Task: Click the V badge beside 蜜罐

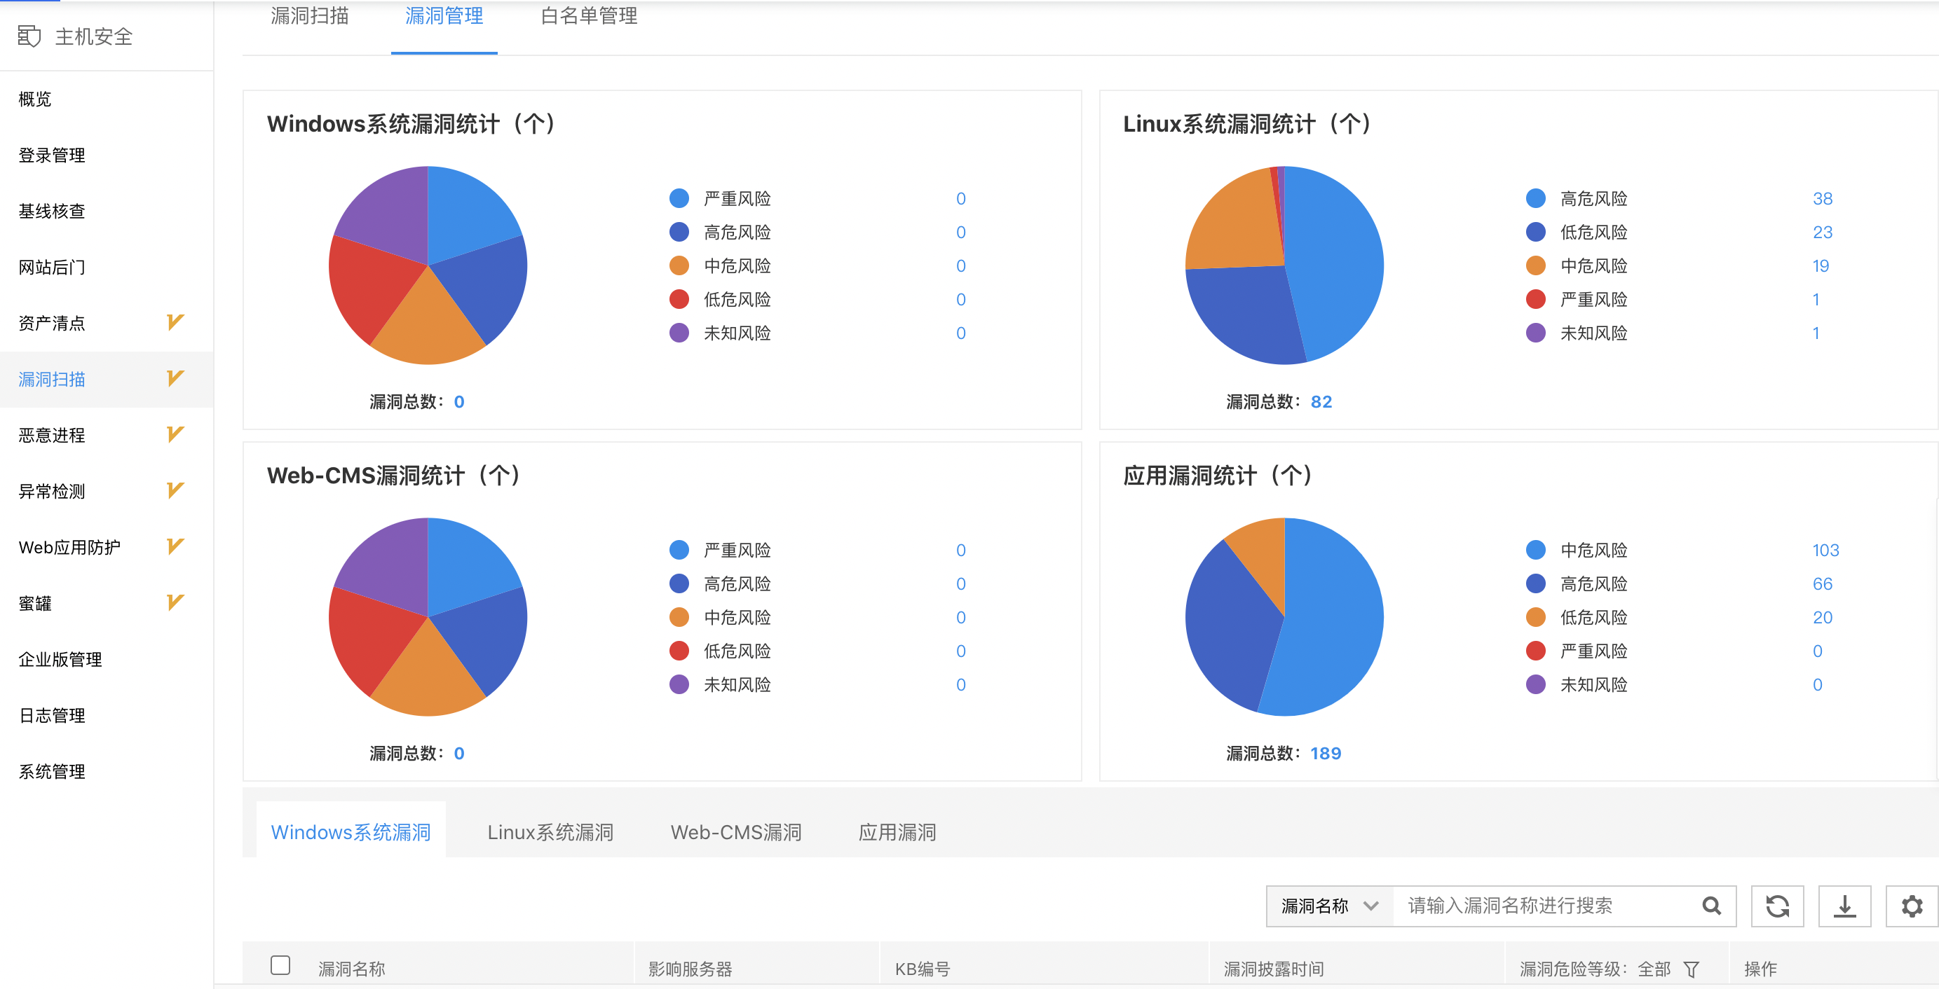Action: pyautogui.click(x=175, y=602)
